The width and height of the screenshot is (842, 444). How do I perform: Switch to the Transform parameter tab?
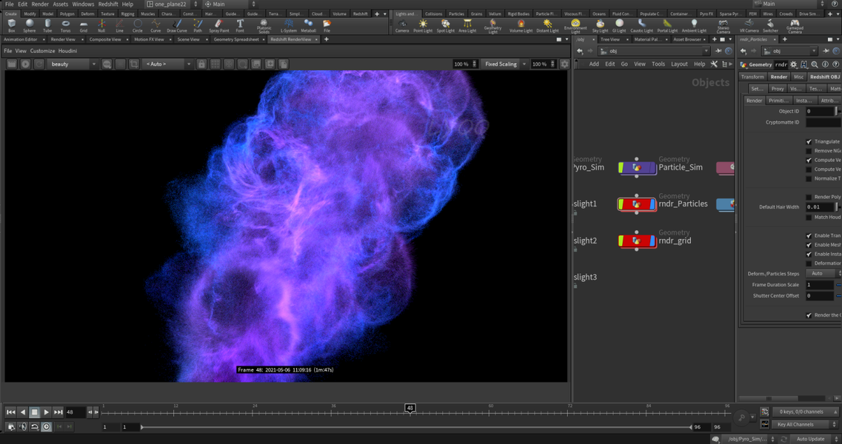click(x=752, y=77)
